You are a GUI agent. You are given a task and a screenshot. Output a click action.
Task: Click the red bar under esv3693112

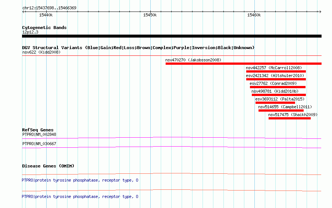(x=275, y=103)
